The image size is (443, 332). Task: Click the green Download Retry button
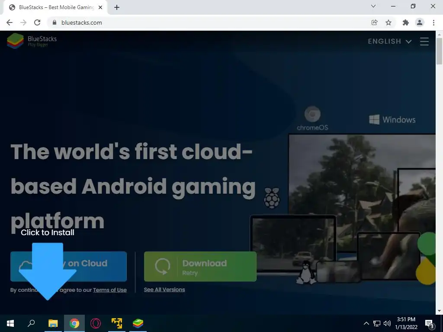coord(200,266)
